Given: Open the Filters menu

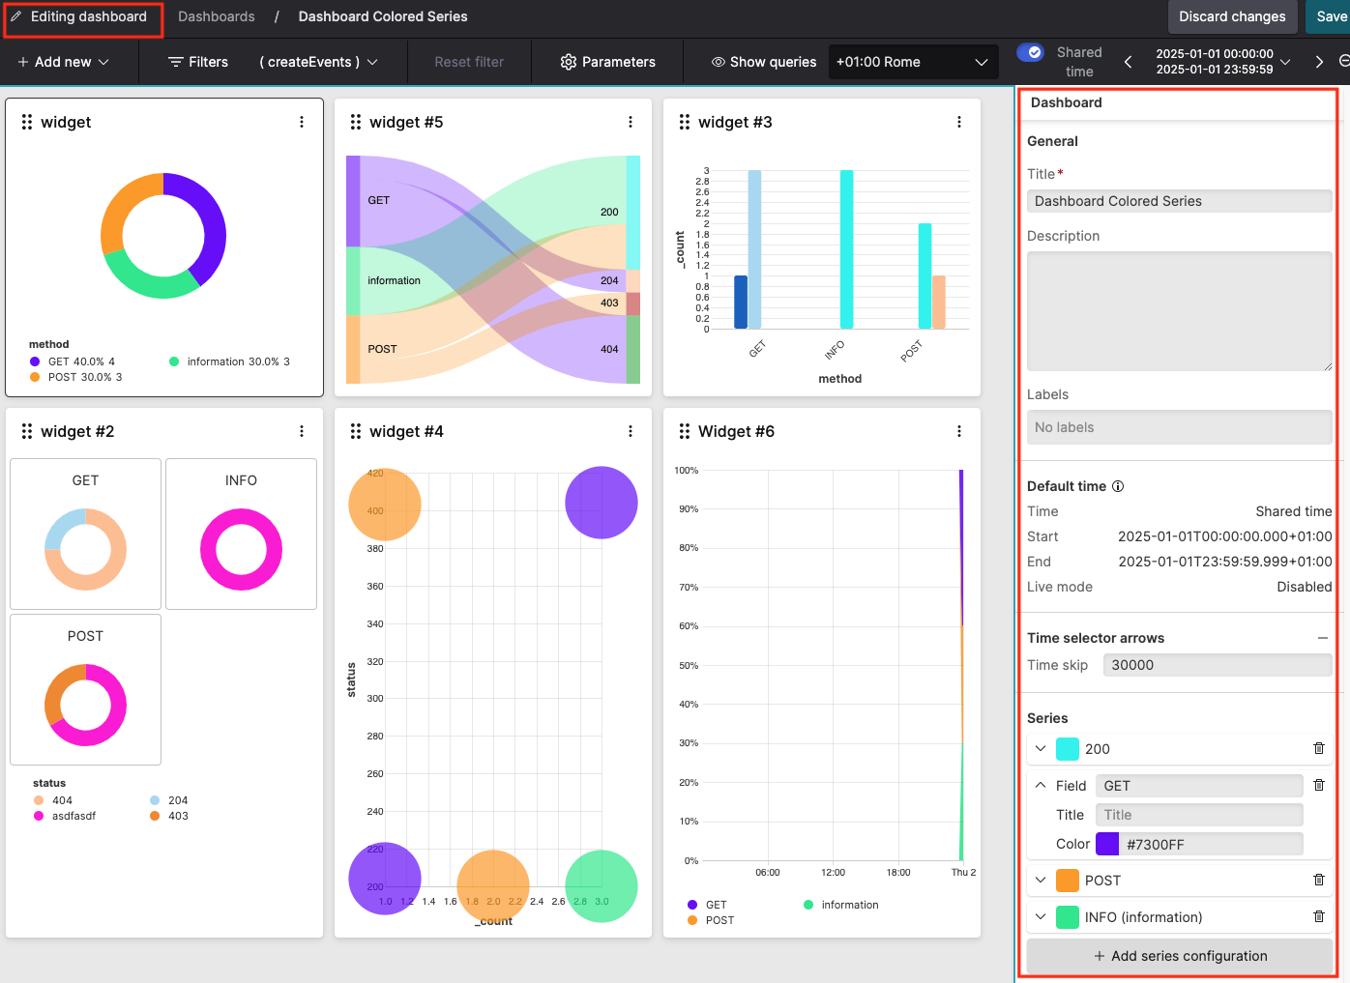Looking at the screenshot, I should coord(198,62).
